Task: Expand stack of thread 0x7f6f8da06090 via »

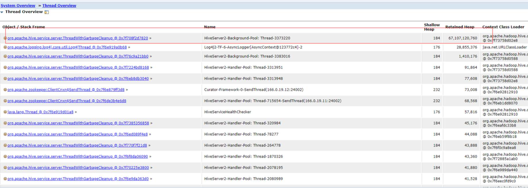Action: coord(150,156)
